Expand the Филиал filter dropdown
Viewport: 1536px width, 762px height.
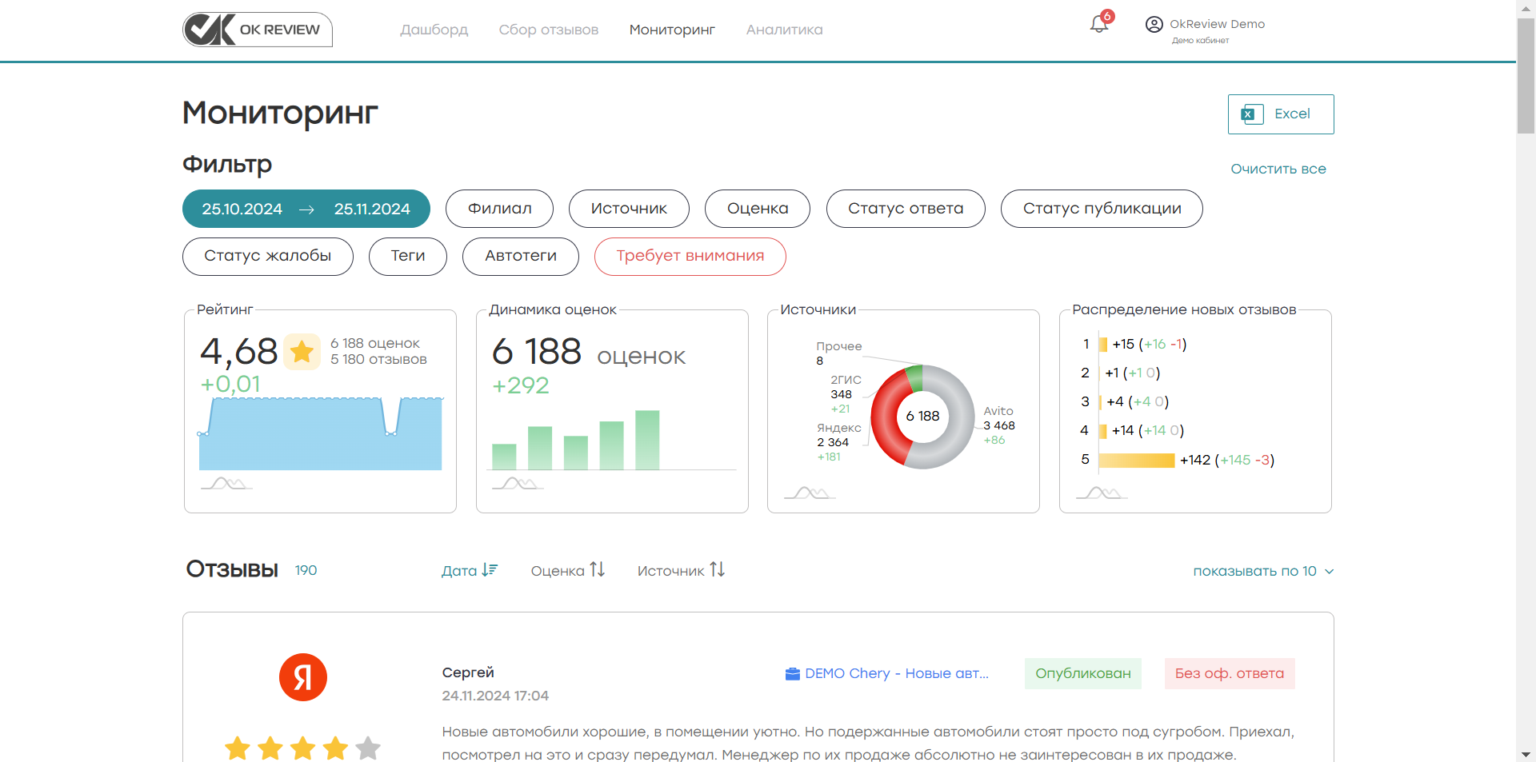point(499,209)
